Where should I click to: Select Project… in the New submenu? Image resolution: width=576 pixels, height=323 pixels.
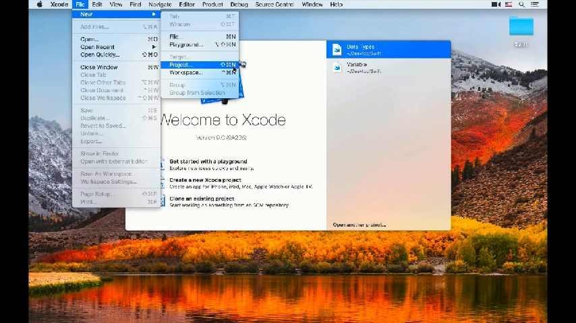click(x=200, y=65)
